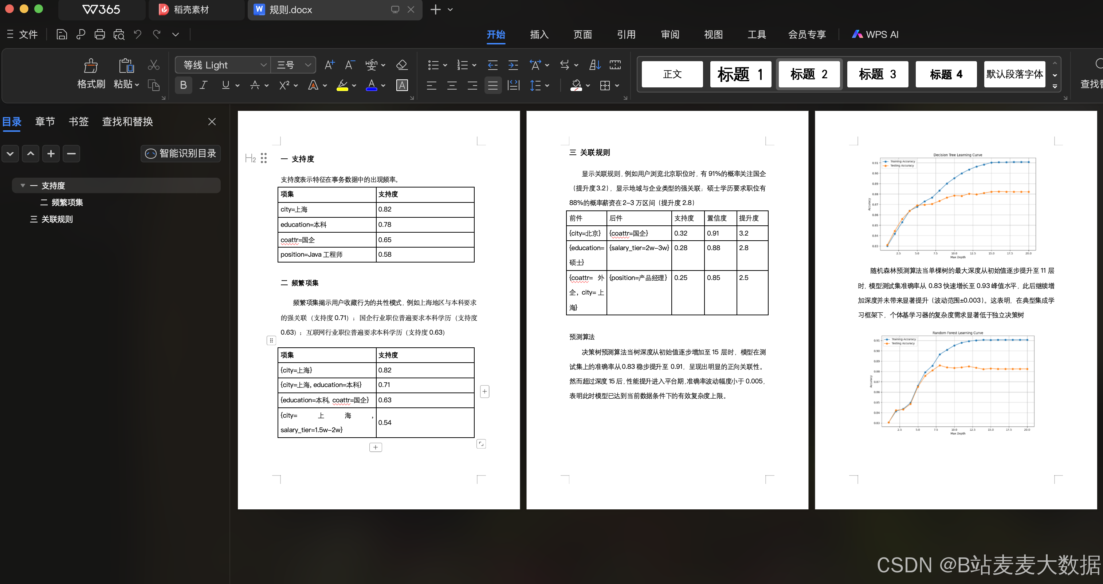Click the Print icon in quick toolbar
The image size is (1103, 584).
click(99, 34)
